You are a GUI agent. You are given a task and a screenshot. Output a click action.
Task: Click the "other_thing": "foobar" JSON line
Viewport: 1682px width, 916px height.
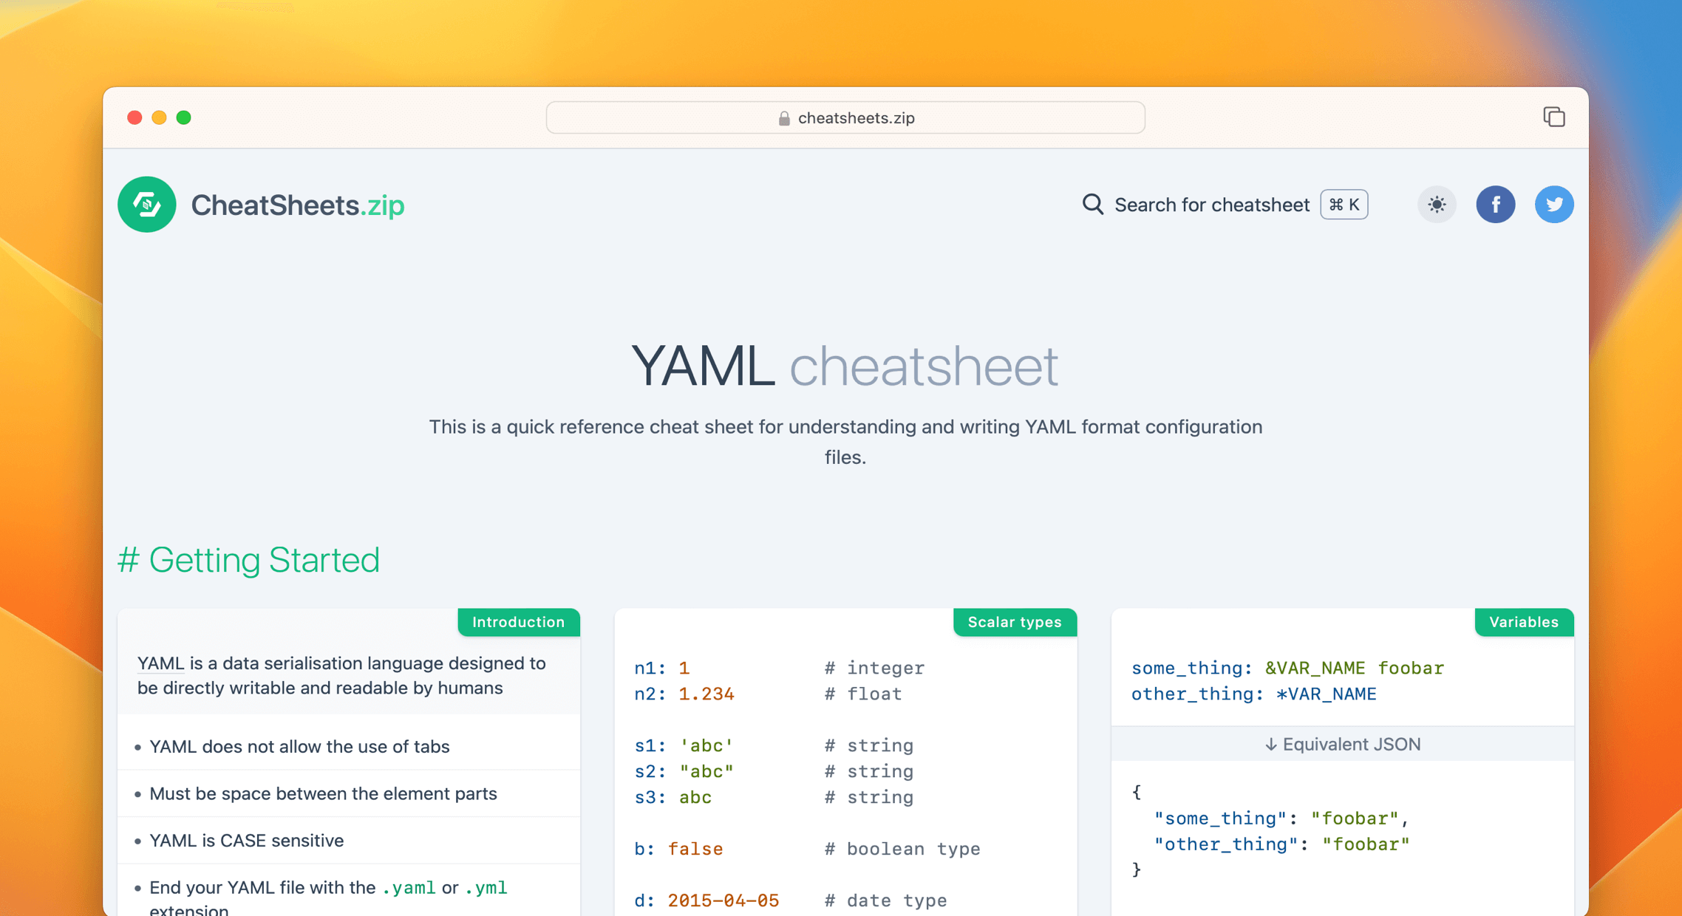click(x=1282, y=844)
